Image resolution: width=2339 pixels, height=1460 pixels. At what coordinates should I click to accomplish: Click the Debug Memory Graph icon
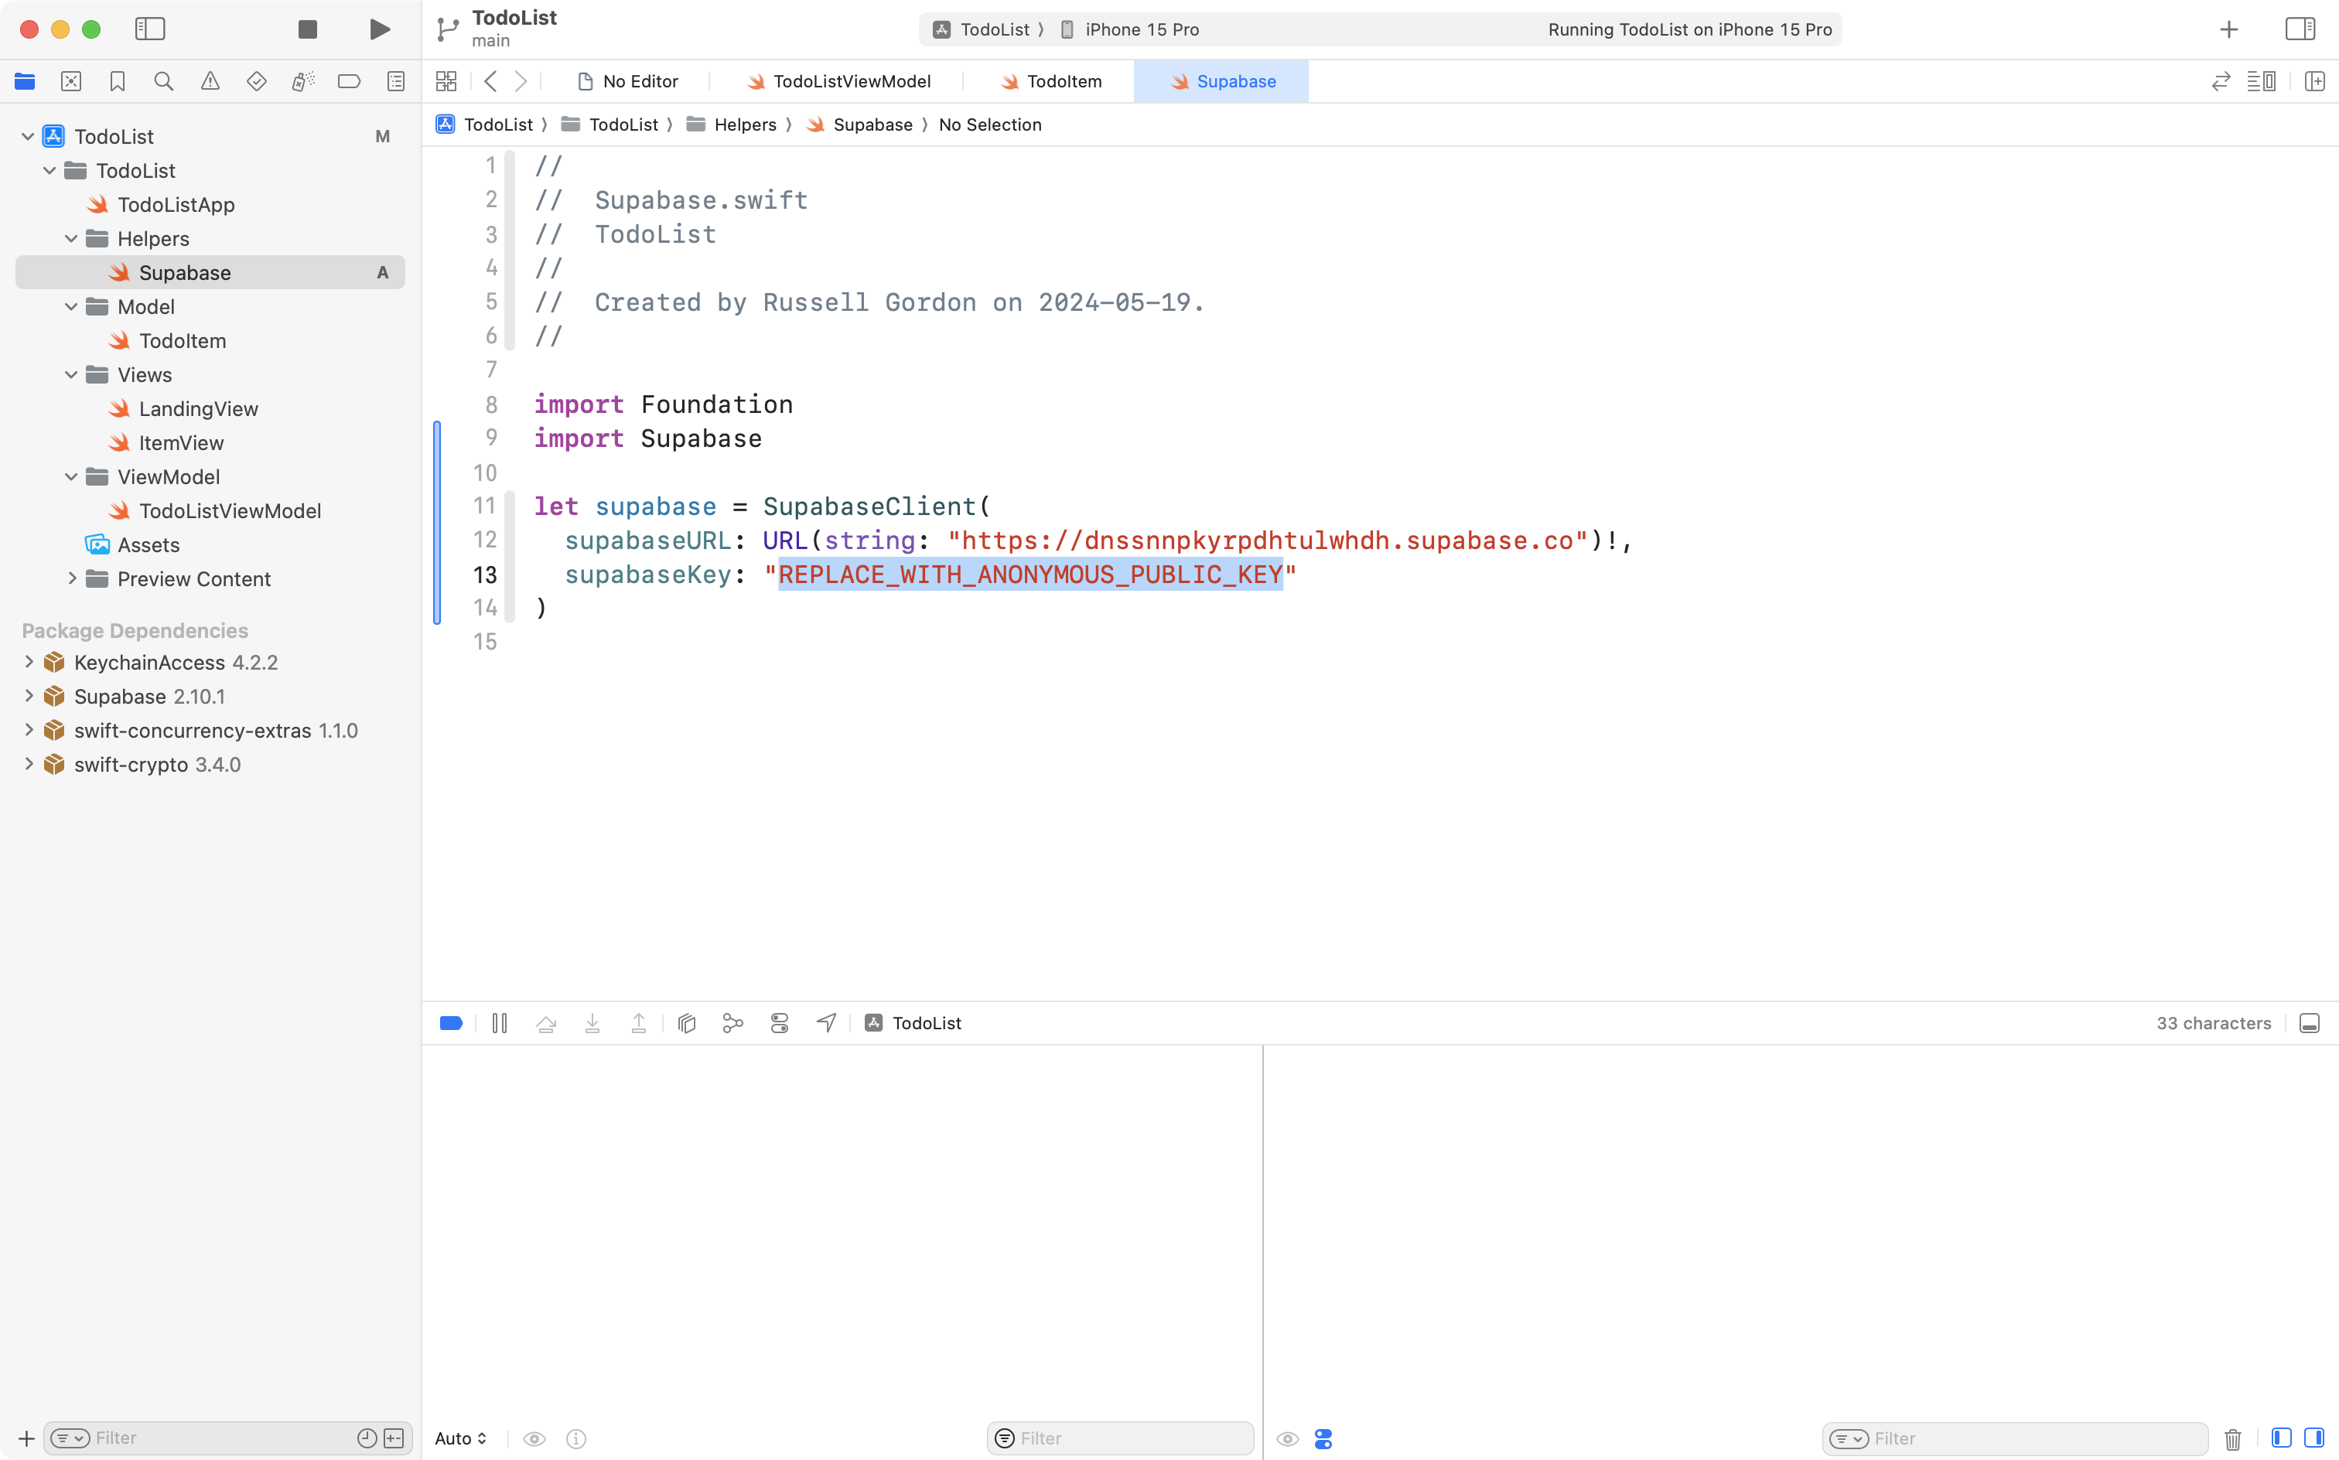click(732, 1022)
